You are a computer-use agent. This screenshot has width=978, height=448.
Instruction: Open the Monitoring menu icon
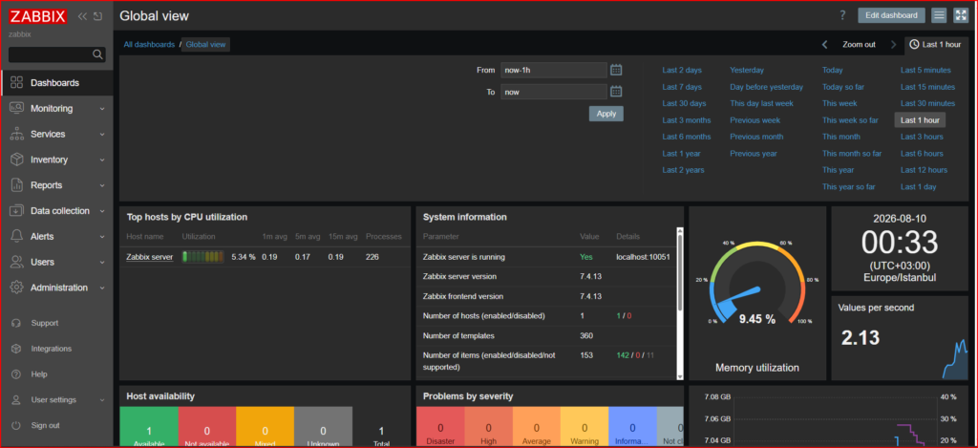17,108
